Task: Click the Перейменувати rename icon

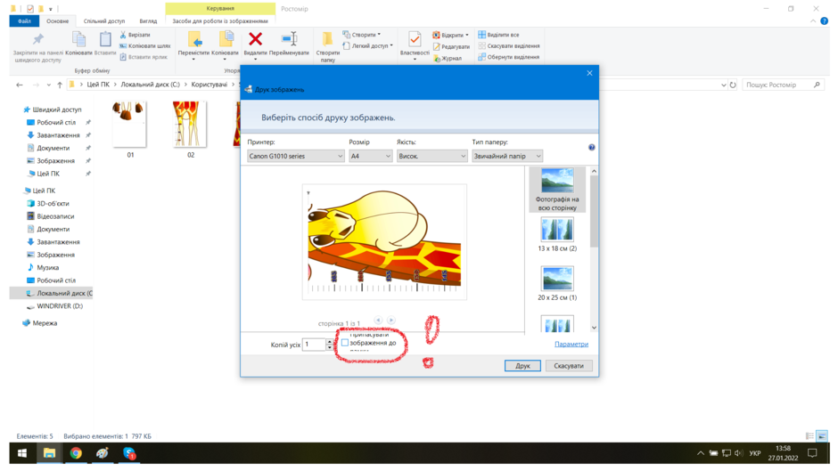Action: point(289,39)
